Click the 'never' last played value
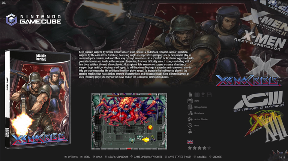288x161 pixels. coord(197,126)
